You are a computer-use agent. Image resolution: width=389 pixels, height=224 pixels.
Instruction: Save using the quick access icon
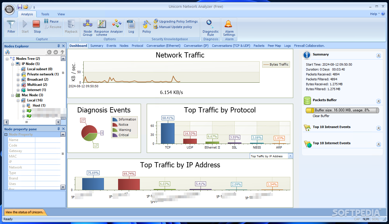pyautogui.click(x=20, y=7)
